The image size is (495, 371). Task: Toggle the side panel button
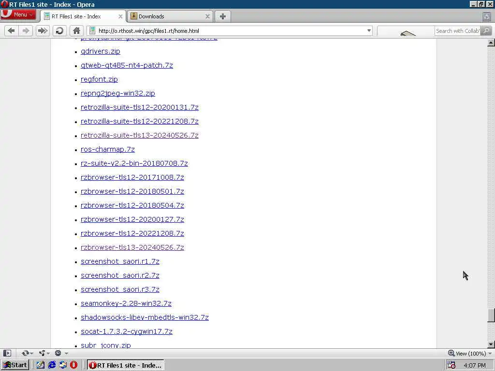(x=7, y=353)
